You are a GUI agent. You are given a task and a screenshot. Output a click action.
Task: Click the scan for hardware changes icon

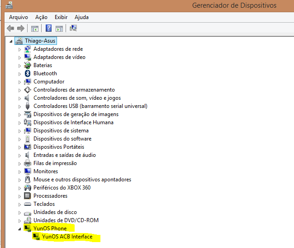(x=73, y=28)
